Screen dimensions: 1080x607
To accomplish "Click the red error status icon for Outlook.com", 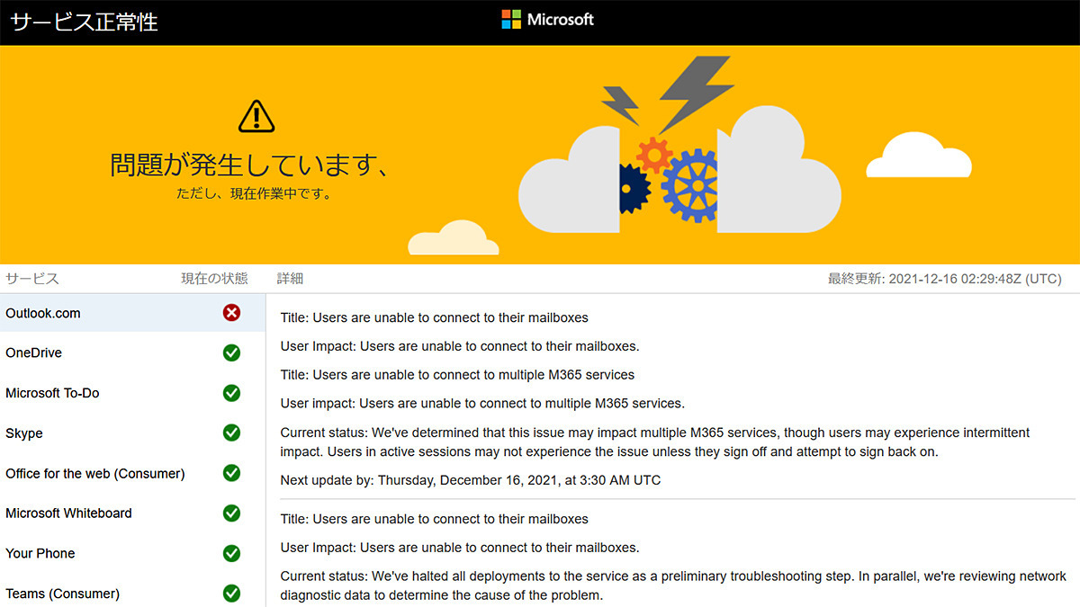I will tap(231, 313).
